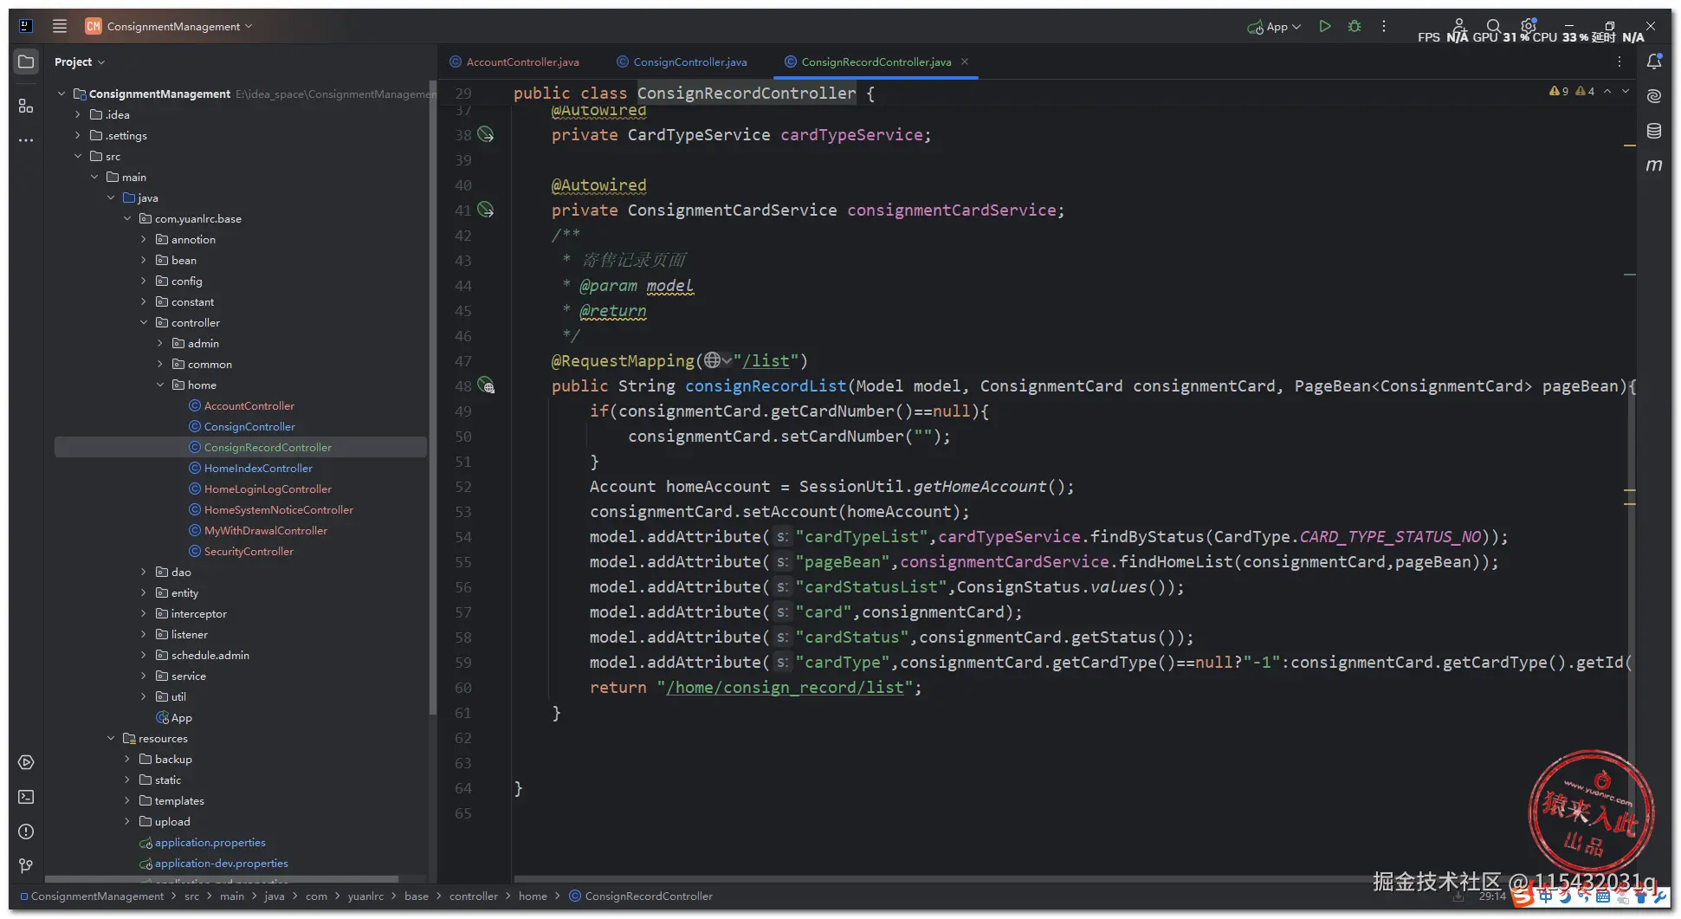This screenshot has height=919, width=1681.
Task: Select application.properties file
Action: [210, 842]
